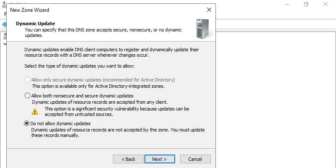This screenshot has width=336, height=168.
Task: Choose Allow both nonsecure and secure updates
Action: (x=27, y=96)
